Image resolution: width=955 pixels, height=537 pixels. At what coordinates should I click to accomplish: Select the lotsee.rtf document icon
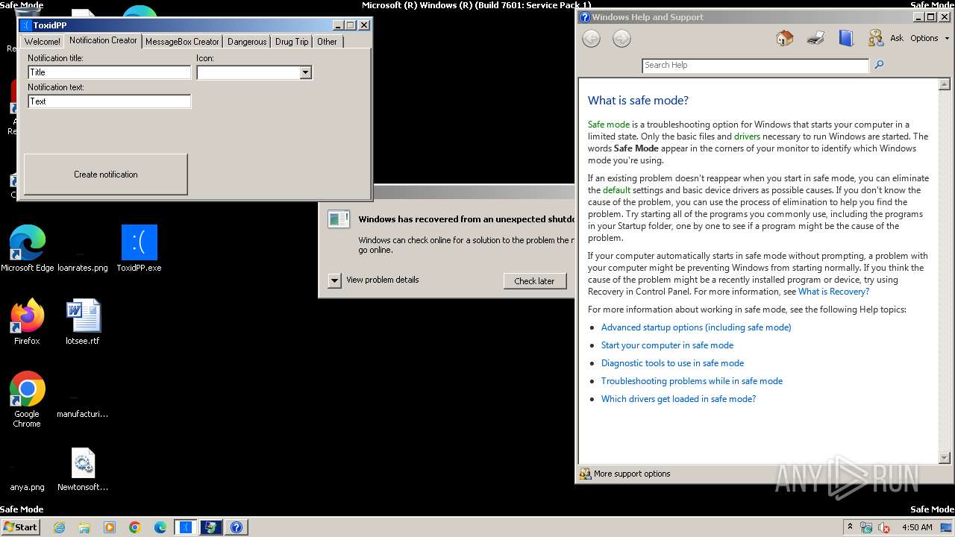tap(83, 322)
